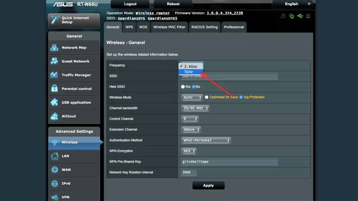Viewport: 358px width, 201px height.
Task: Open the AiCloud page
Action: pyautogui.click(x=74, y=116)
